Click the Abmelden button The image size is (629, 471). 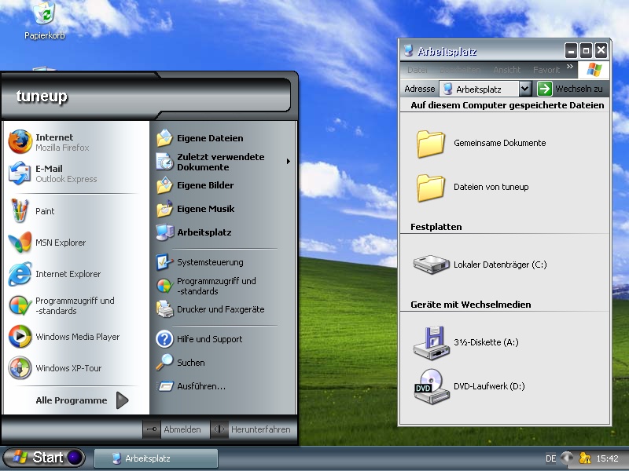[172, 429]
